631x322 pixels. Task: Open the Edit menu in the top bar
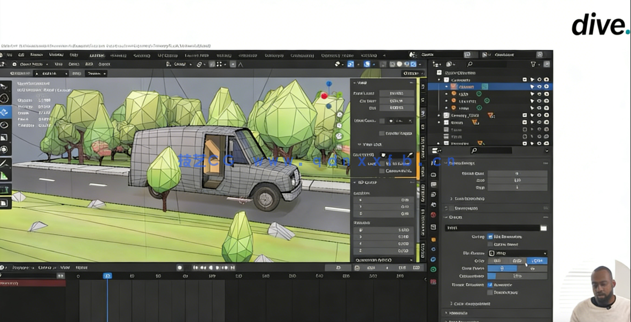(x=21, y=54)
